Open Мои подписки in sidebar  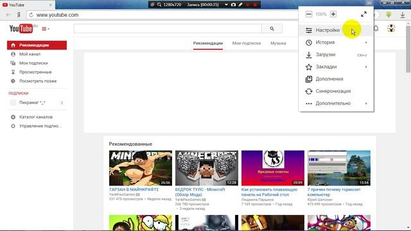coord(33,63)
